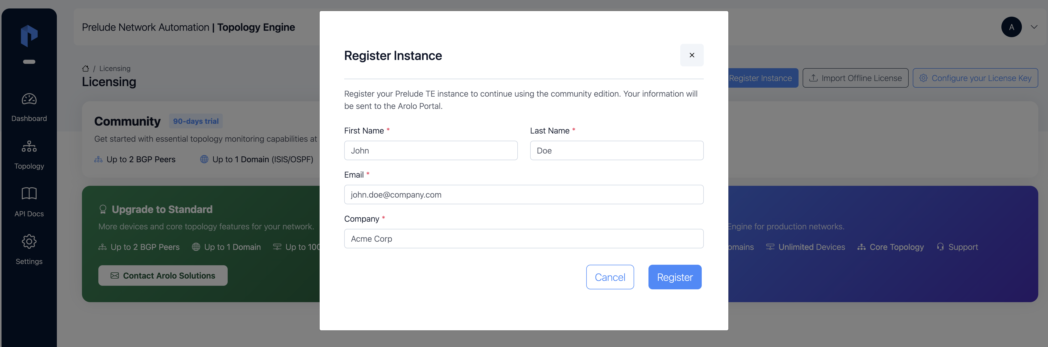The width and height of the screenshot is (1048, 347).
Task: Click the Prelude logo in the sidebar
Action: tap(29, 36)
